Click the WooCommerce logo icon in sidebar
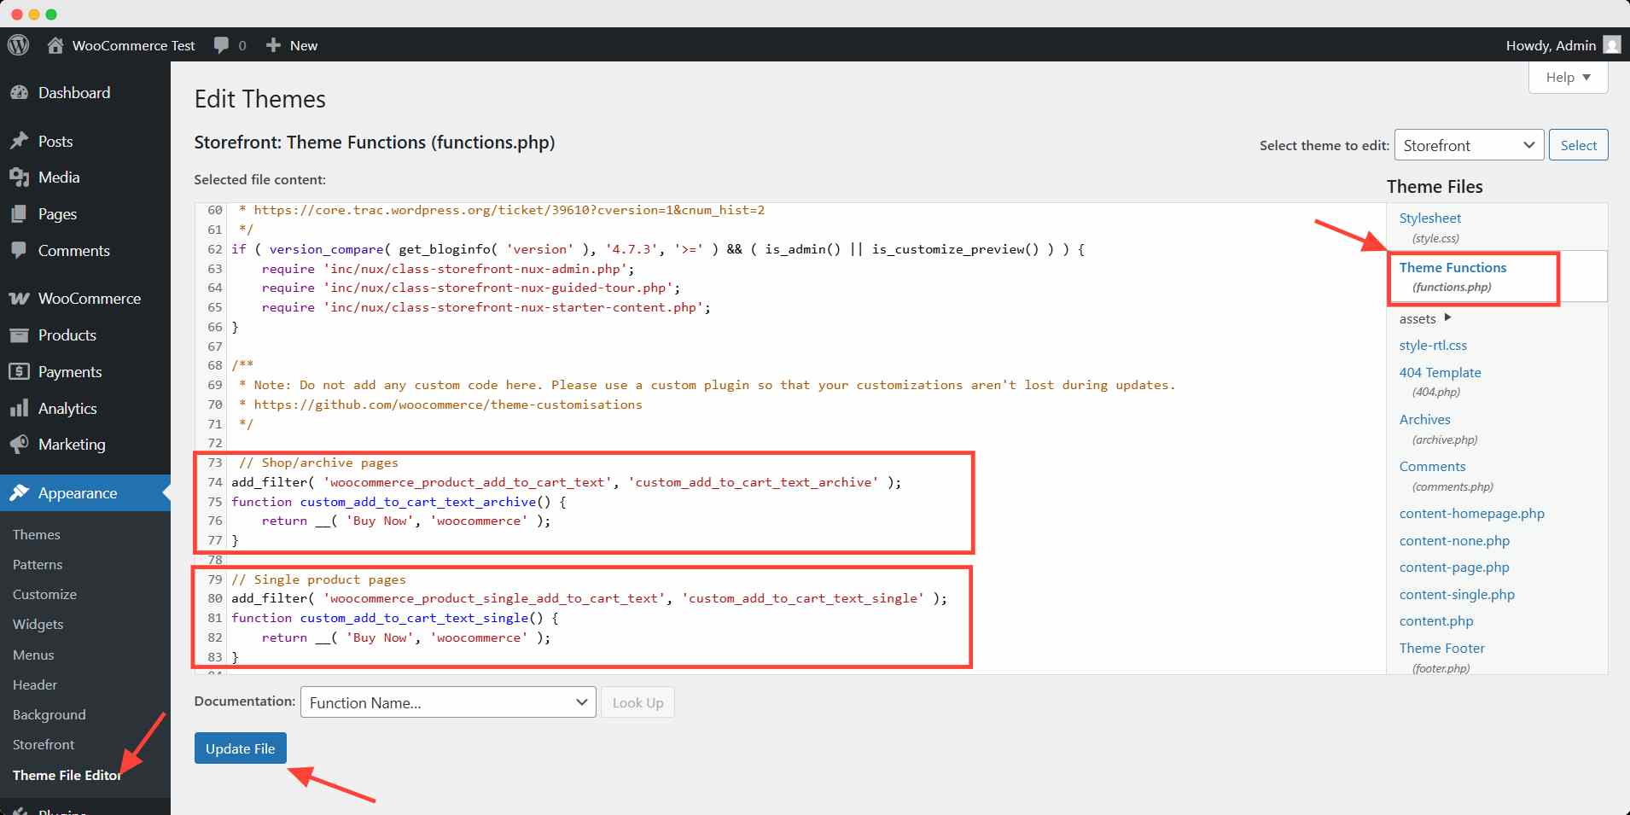Image resolution: width=1630 pixels, height=815 pixels. point(19,299)
